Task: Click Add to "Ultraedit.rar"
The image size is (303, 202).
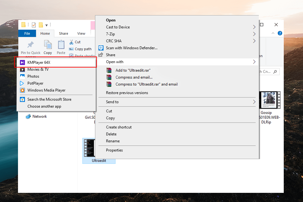Action: (x=133, y=70)
